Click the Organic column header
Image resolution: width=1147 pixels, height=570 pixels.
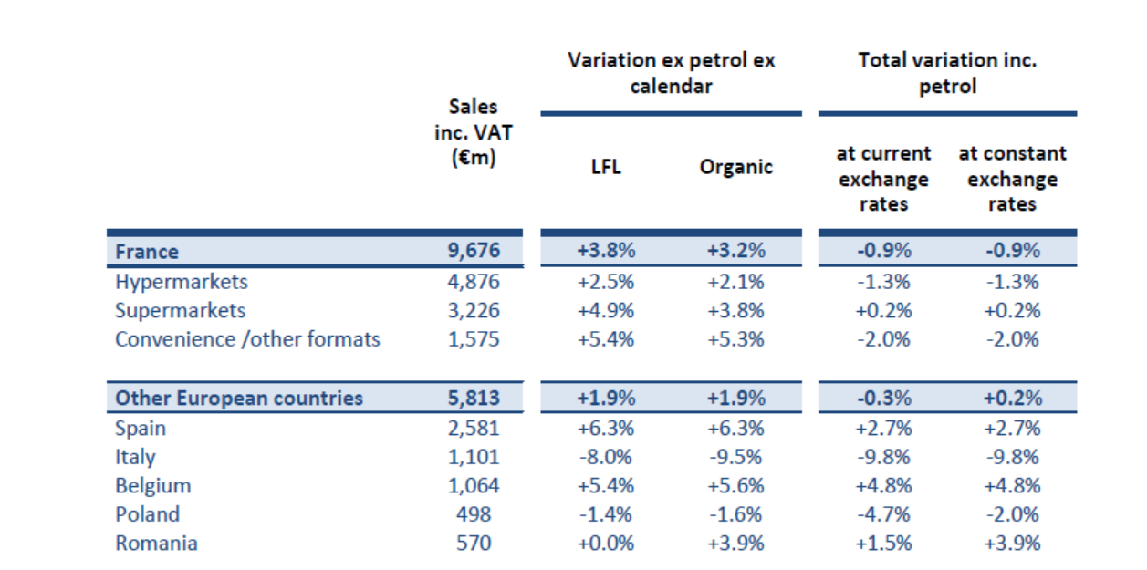[x=735, y=167]
